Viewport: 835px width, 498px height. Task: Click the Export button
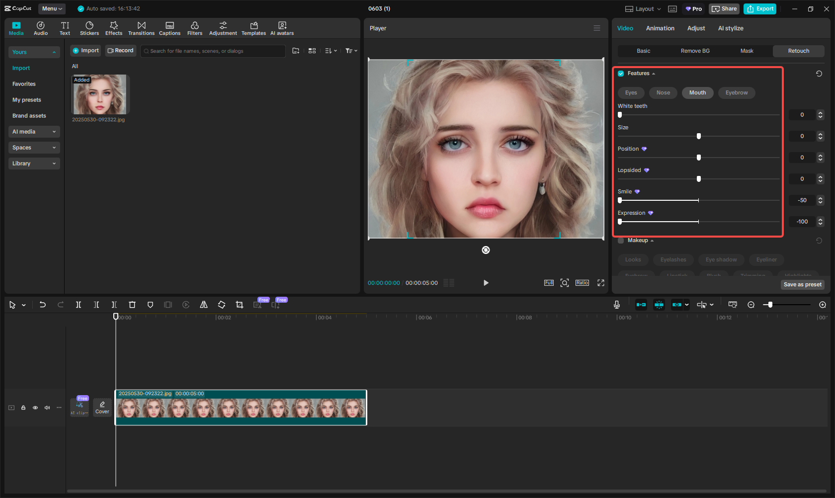pos(759,8)
